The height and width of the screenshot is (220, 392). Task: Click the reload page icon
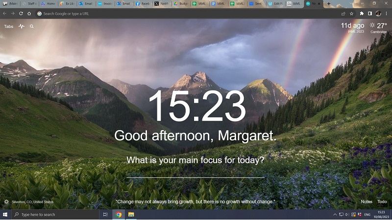pyautogui.click(x=21, y=14)
